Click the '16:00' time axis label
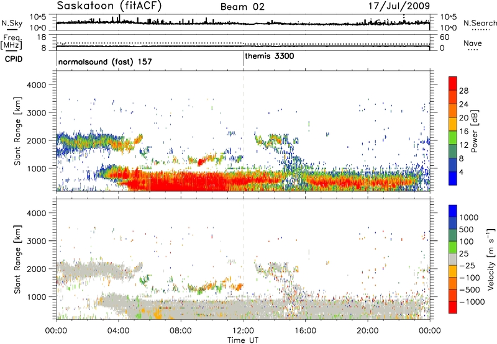This screenshot has height=344, width=497. click(x=305, y=331)
